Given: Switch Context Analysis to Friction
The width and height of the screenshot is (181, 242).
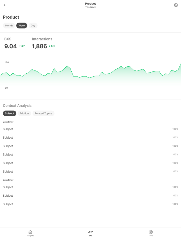Looking at the screenshot, I should pyautogui.click(x=24, y=113).
